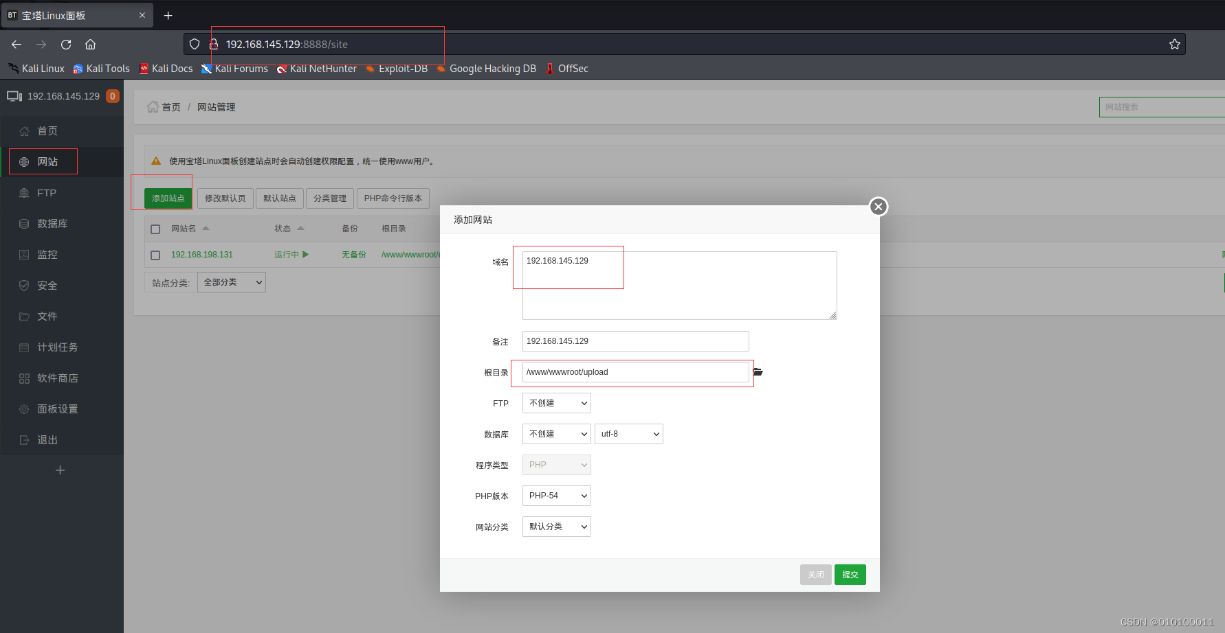Image resolution: width=1225 pixels, height=633 pixels.
Task: Open 计划任务 in the sidebar
Action: [62, 347]
